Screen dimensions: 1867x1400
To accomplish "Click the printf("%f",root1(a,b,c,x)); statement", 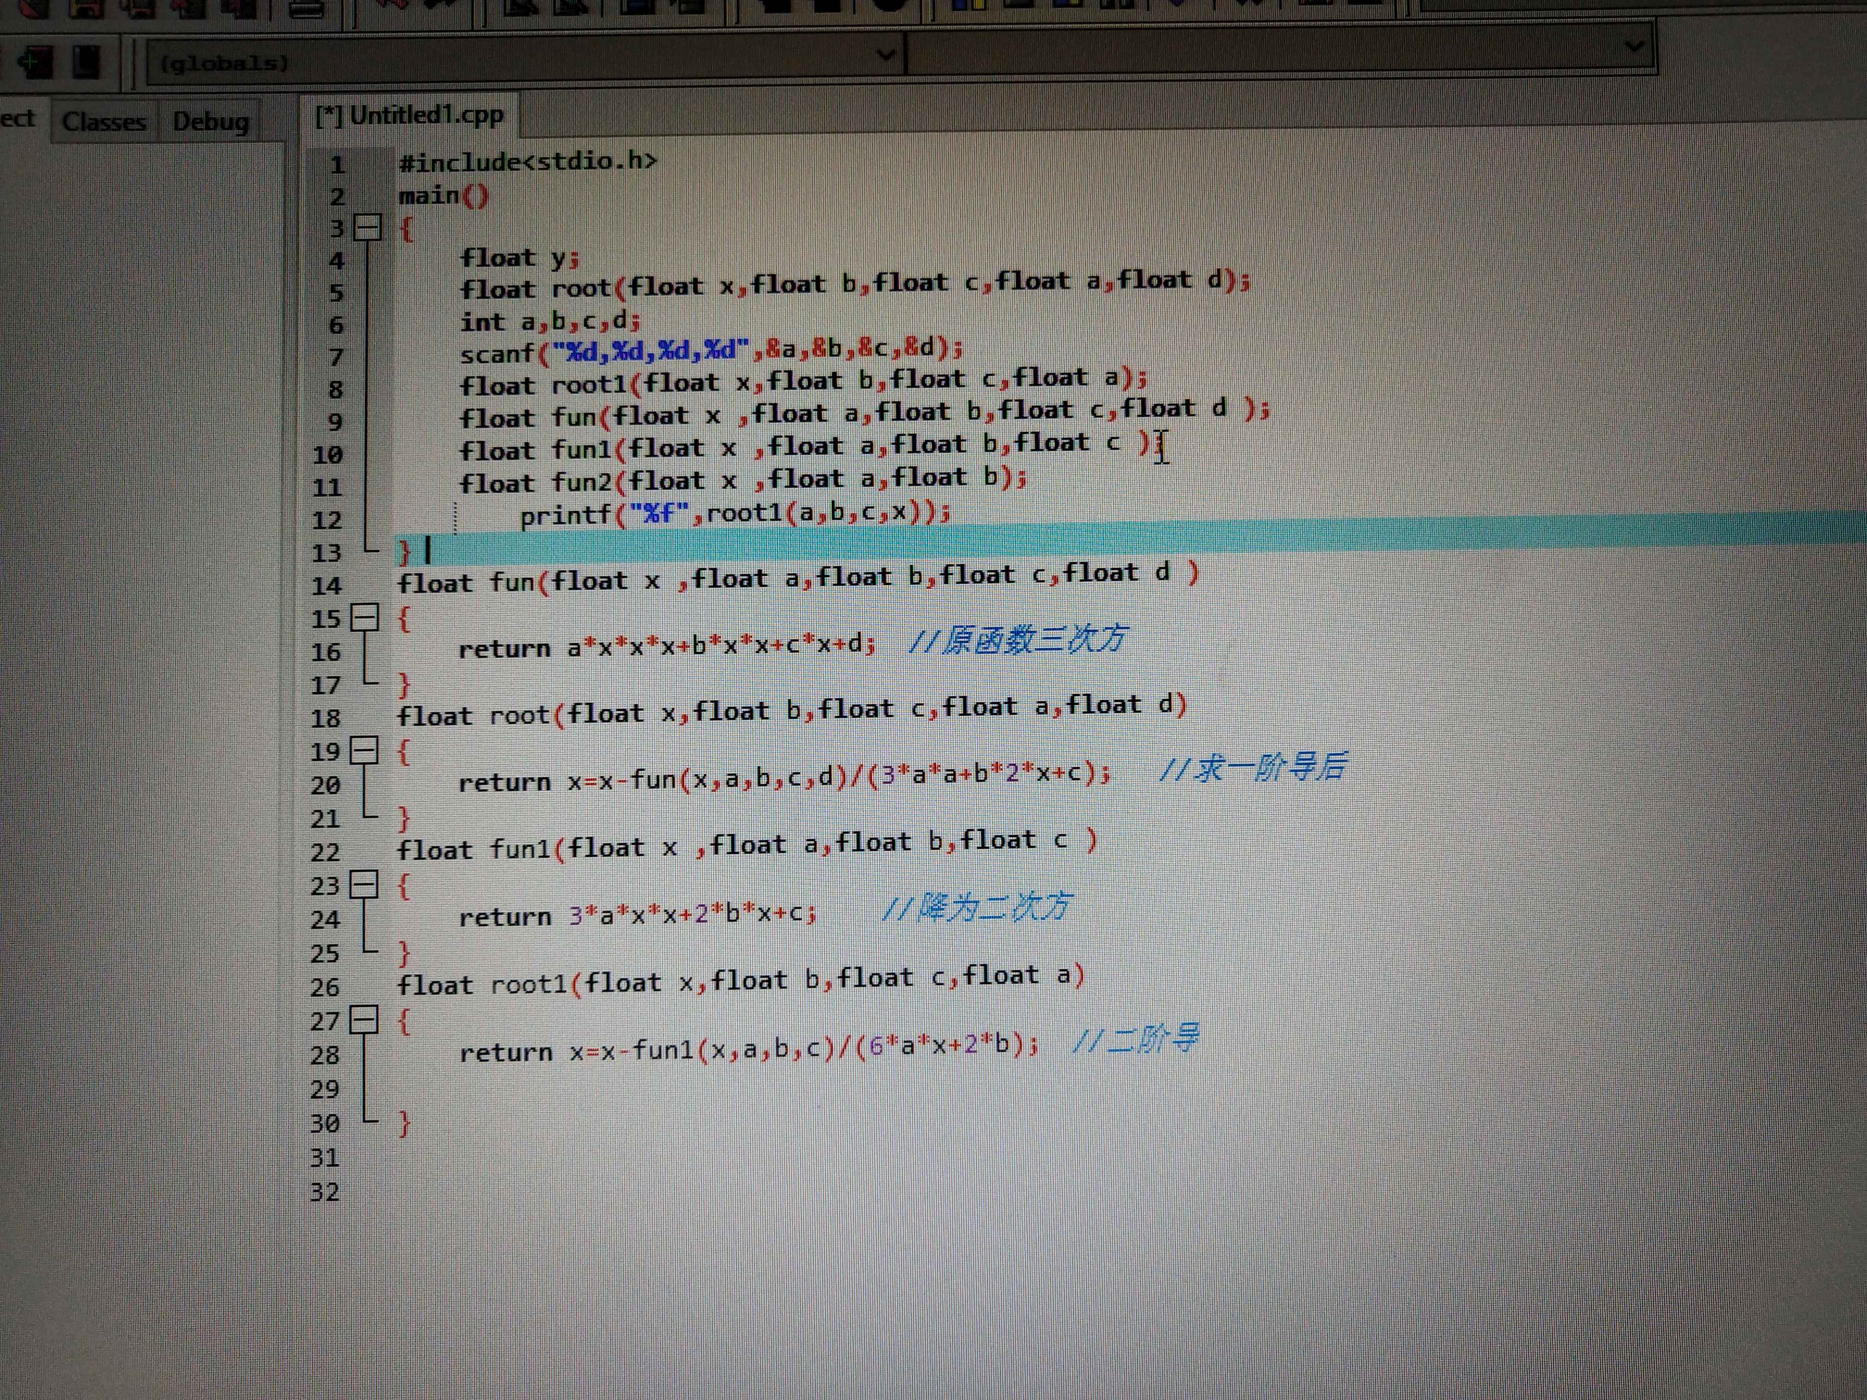I will (x=734, y=513).
